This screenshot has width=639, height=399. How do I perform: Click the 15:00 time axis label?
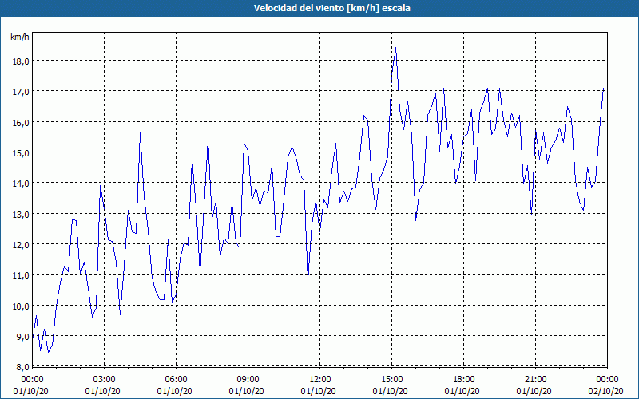(x=391, y=380)
